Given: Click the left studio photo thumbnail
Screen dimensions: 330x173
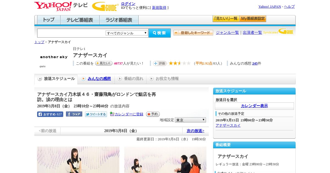Looking at the screenshot, I should (78, 160).
